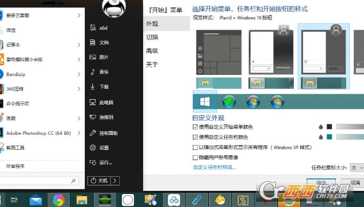Click the 文档 documents icon
This screenshot has width=364, height=207.
click(x=93, y=43)
